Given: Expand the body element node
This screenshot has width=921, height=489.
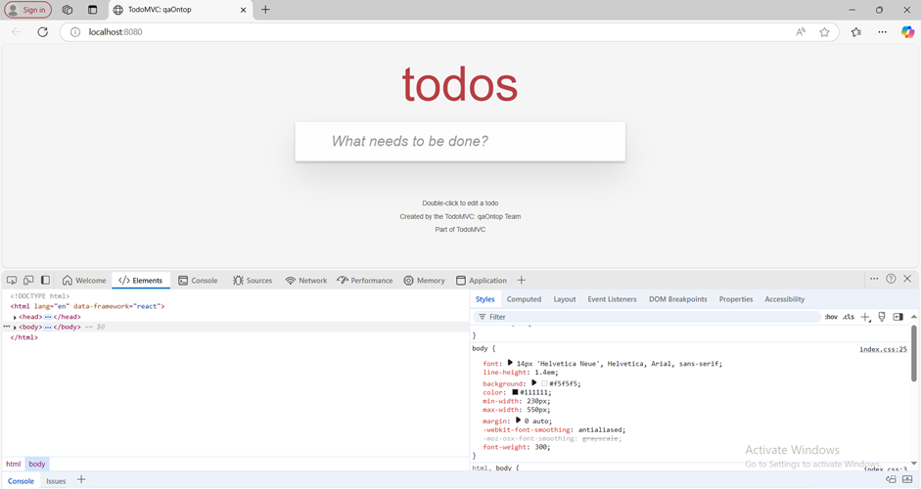Looking at the screenshot, I should coord(15,327).
